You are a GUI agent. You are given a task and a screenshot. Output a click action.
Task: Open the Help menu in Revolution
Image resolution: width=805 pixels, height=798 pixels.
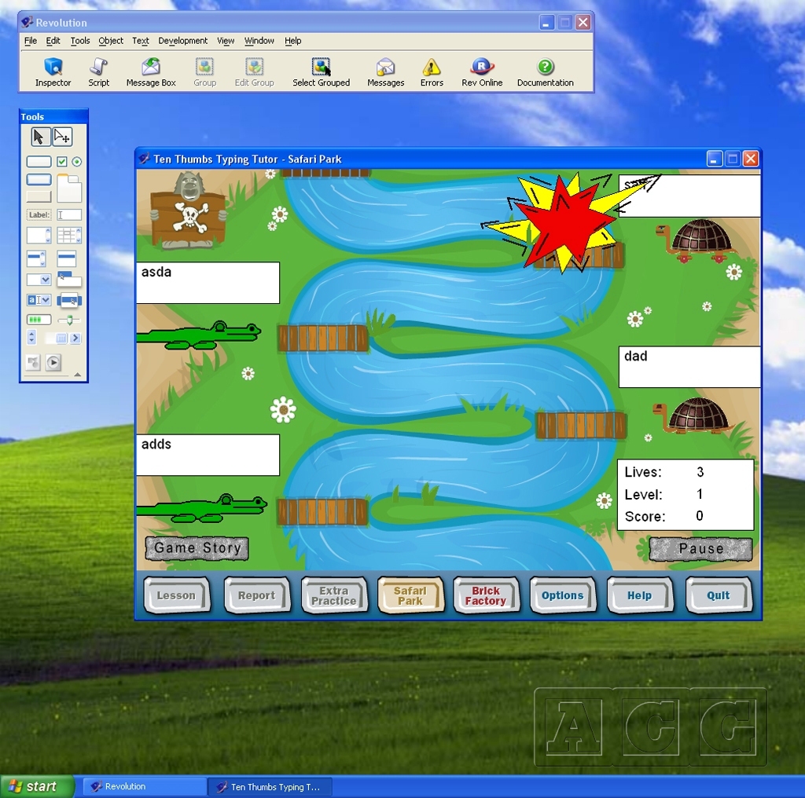tap(292, 41)
